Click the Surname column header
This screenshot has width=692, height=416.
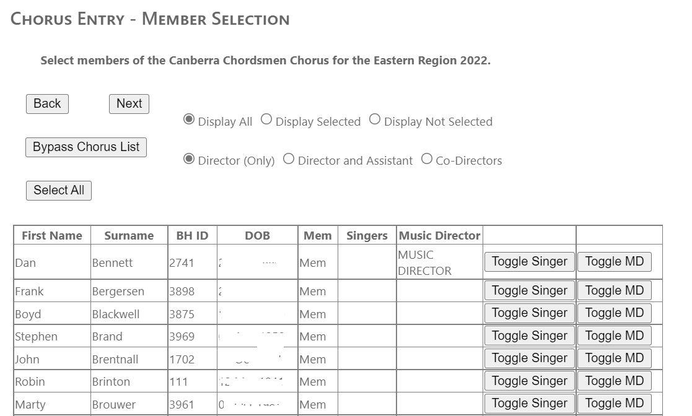point(129,236)
